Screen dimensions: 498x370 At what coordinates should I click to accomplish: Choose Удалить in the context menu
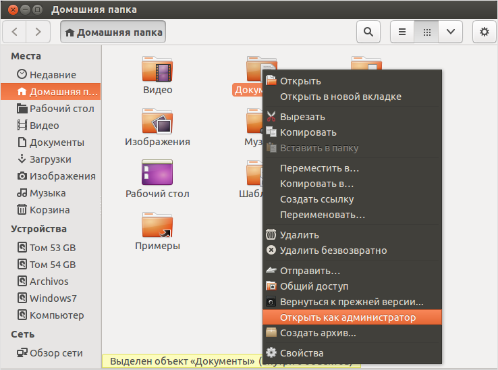coord(352,235)
